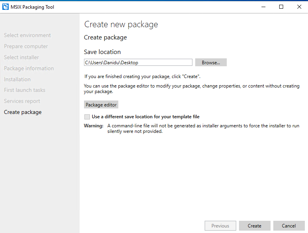This screenshot has width=308, height=233.
Task: Cancel the package creation wizard
Action: 289,226
